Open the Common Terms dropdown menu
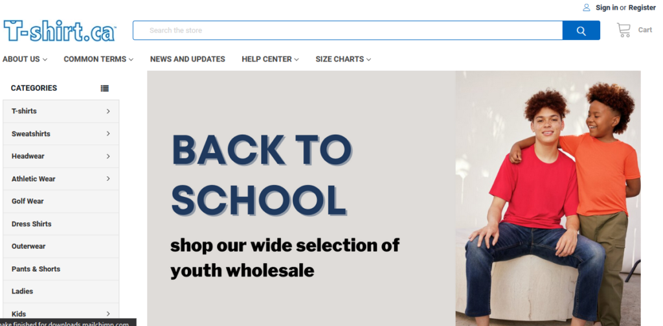 98,59
